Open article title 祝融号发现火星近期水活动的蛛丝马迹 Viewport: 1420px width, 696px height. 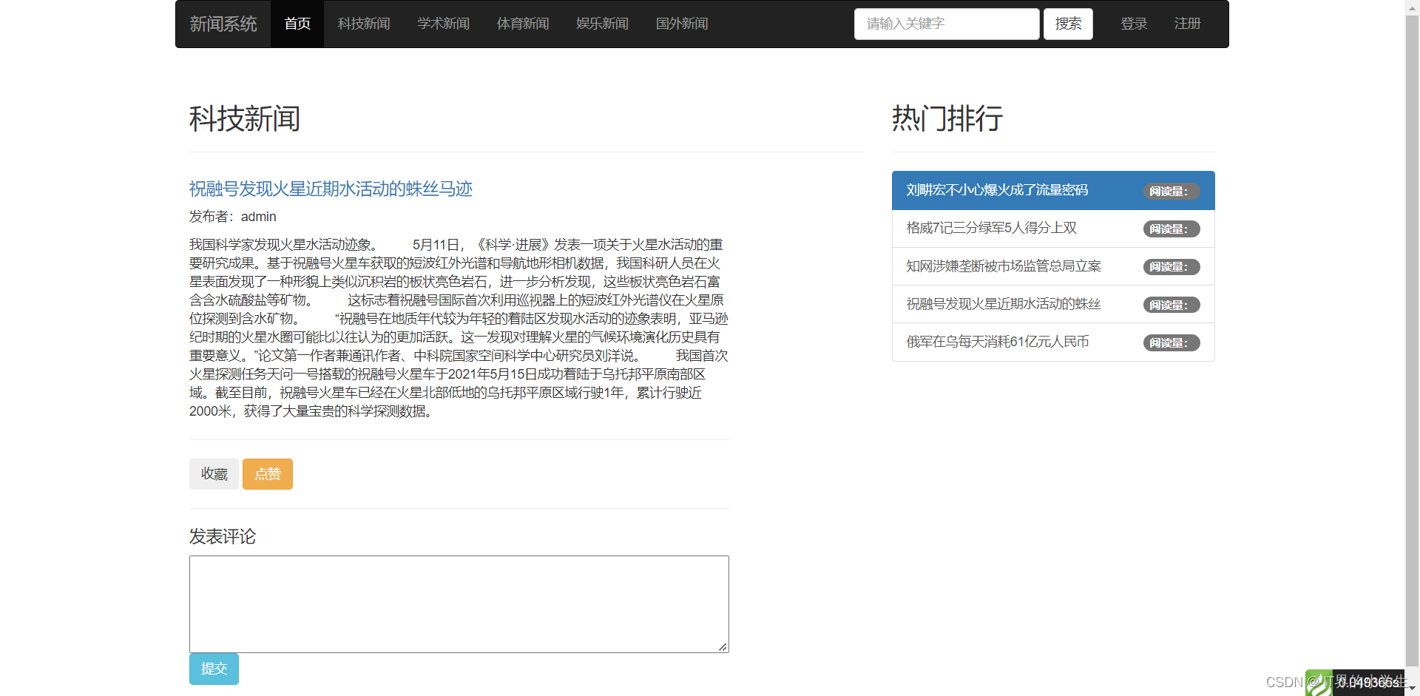[331, 189]
